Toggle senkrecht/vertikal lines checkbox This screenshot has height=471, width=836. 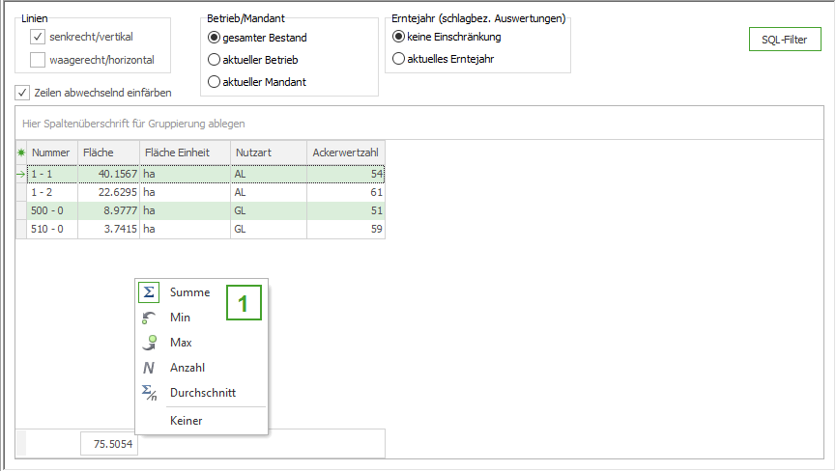(38, 37)
